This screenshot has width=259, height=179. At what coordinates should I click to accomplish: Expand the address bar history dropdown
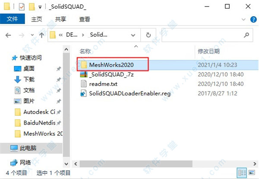click(133, 35)
